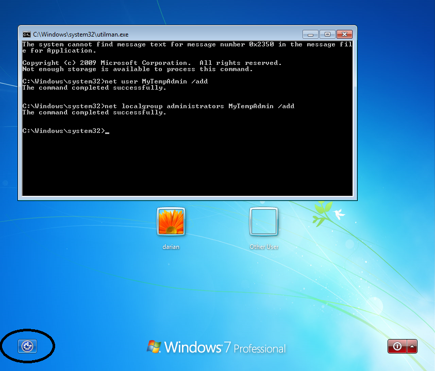435x371 pixels.
Task: Select darian's orange flower account picture
Action: click(171, 222)
